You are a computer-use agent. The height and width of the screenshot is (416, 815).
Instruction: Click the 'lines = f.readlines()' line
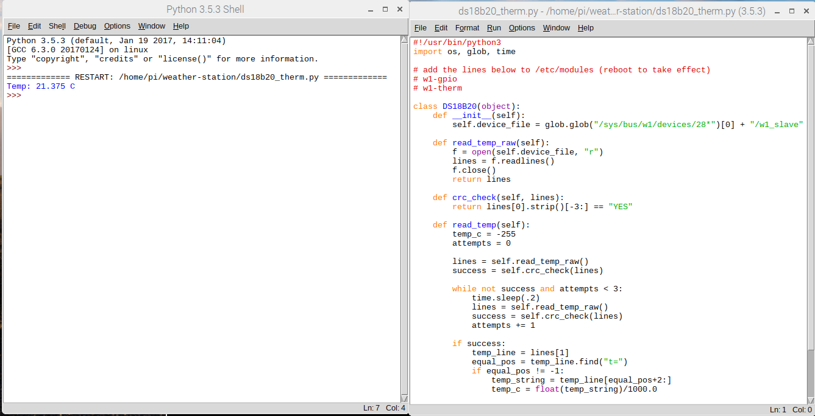pyautogui.click(x=504, y=161)
